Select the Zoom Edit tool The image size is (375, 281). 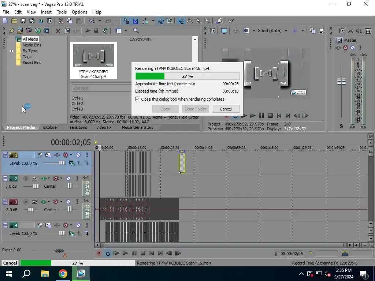coord(207,21)
